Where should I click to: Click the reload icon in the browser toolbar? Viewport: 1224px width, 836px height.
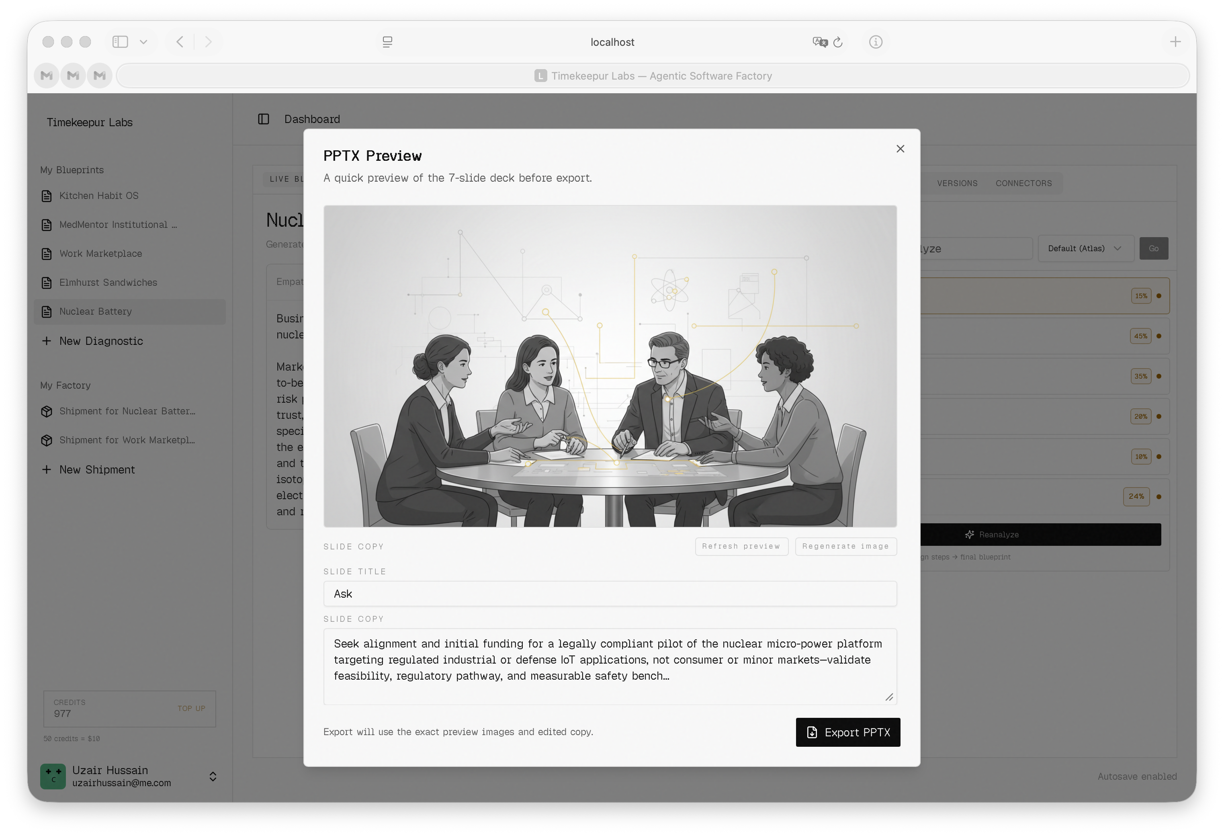pos(837,42)
